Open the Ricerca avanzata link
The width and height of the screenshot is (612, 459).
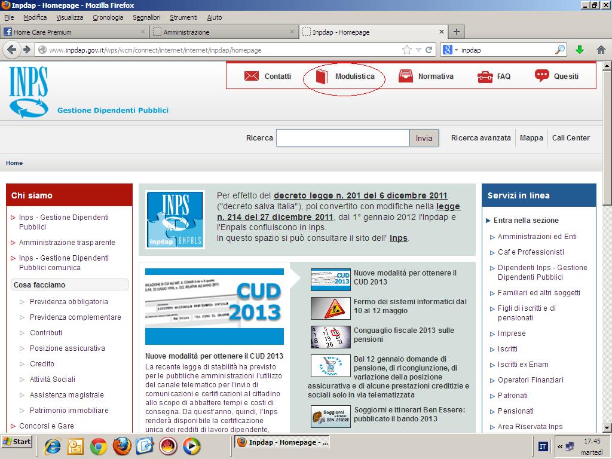pos(481,138)
